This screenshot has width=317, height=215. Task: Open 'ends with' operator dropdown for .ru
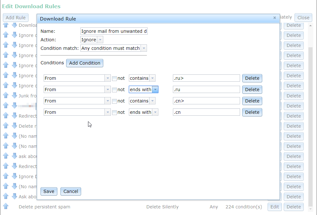click(155, 90)
